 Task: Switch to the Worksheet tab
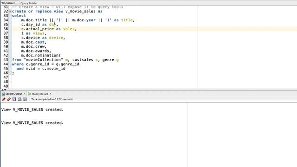click(8, 3)
